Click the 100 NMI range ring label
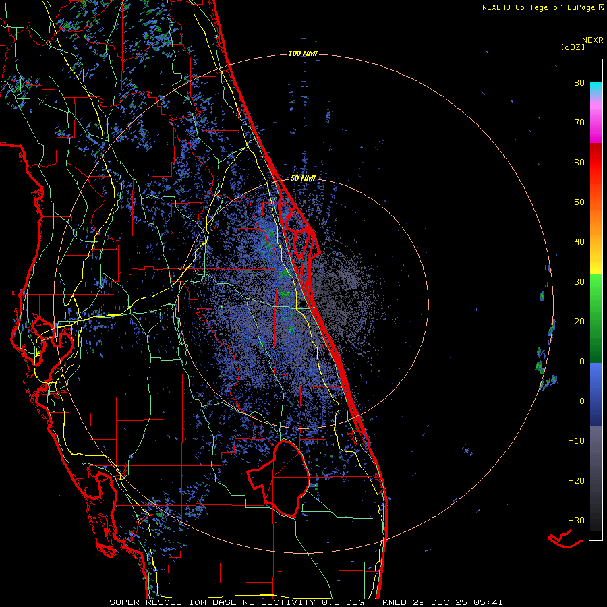607x607 pixels. [303, 53]
